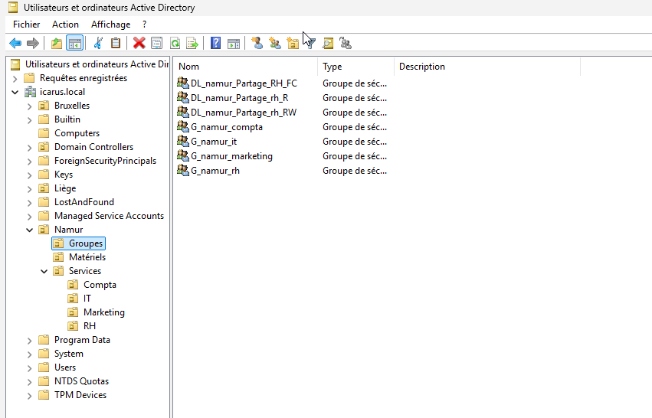Click Type cell of G_namur_compta row

tap(355, 127)
